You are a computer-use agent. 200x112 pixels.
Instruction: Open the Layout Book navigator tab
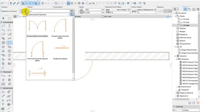pos(194,9)
